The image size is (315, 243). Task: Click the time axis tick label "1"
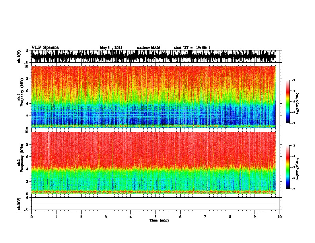coord(56,217)
